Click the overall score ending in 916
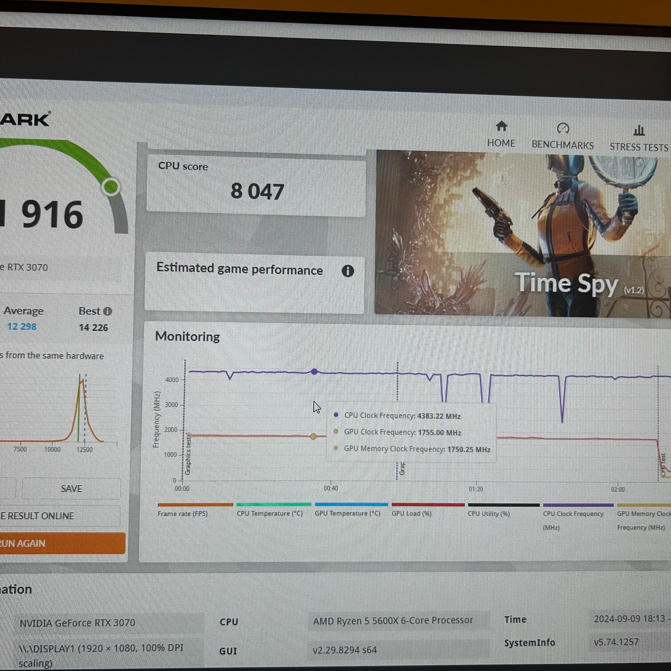671x671 pixels. point(42,214)
